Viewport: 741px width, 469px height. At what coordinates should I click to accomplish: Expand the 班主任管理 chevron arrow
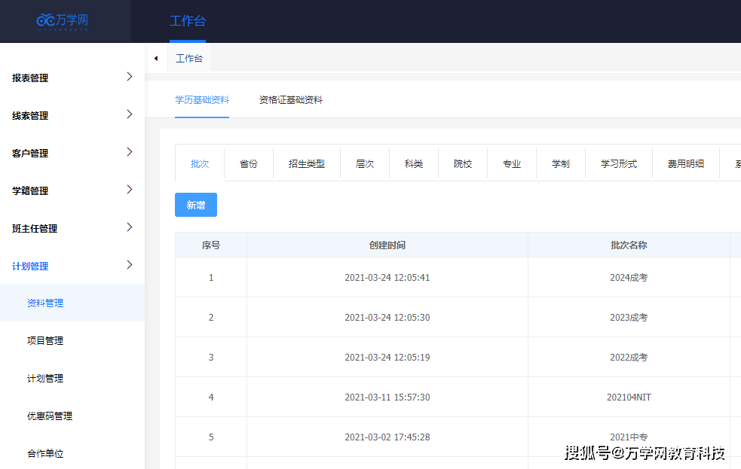click(x=130, y=227)
